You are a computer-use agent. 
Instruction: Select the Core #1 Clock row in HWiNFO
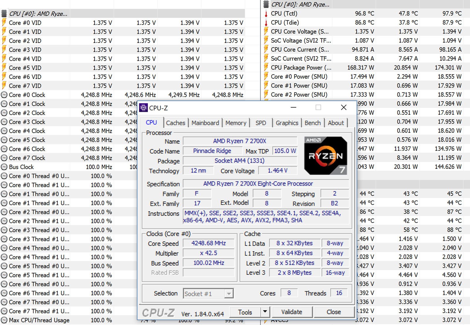click(x=69, y=104)
